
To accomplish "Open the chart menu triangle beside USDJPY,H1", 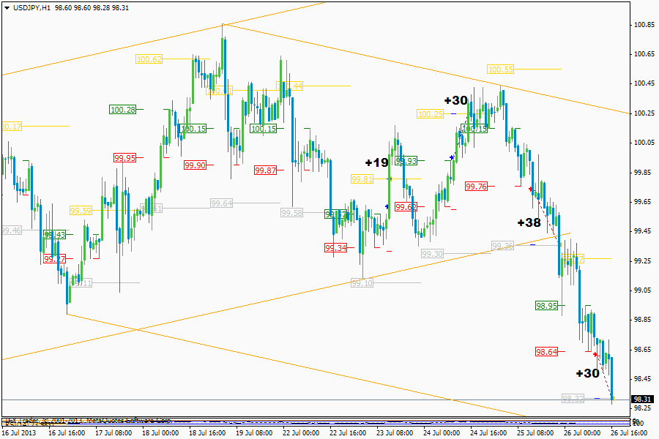I will tap(7, 8).
